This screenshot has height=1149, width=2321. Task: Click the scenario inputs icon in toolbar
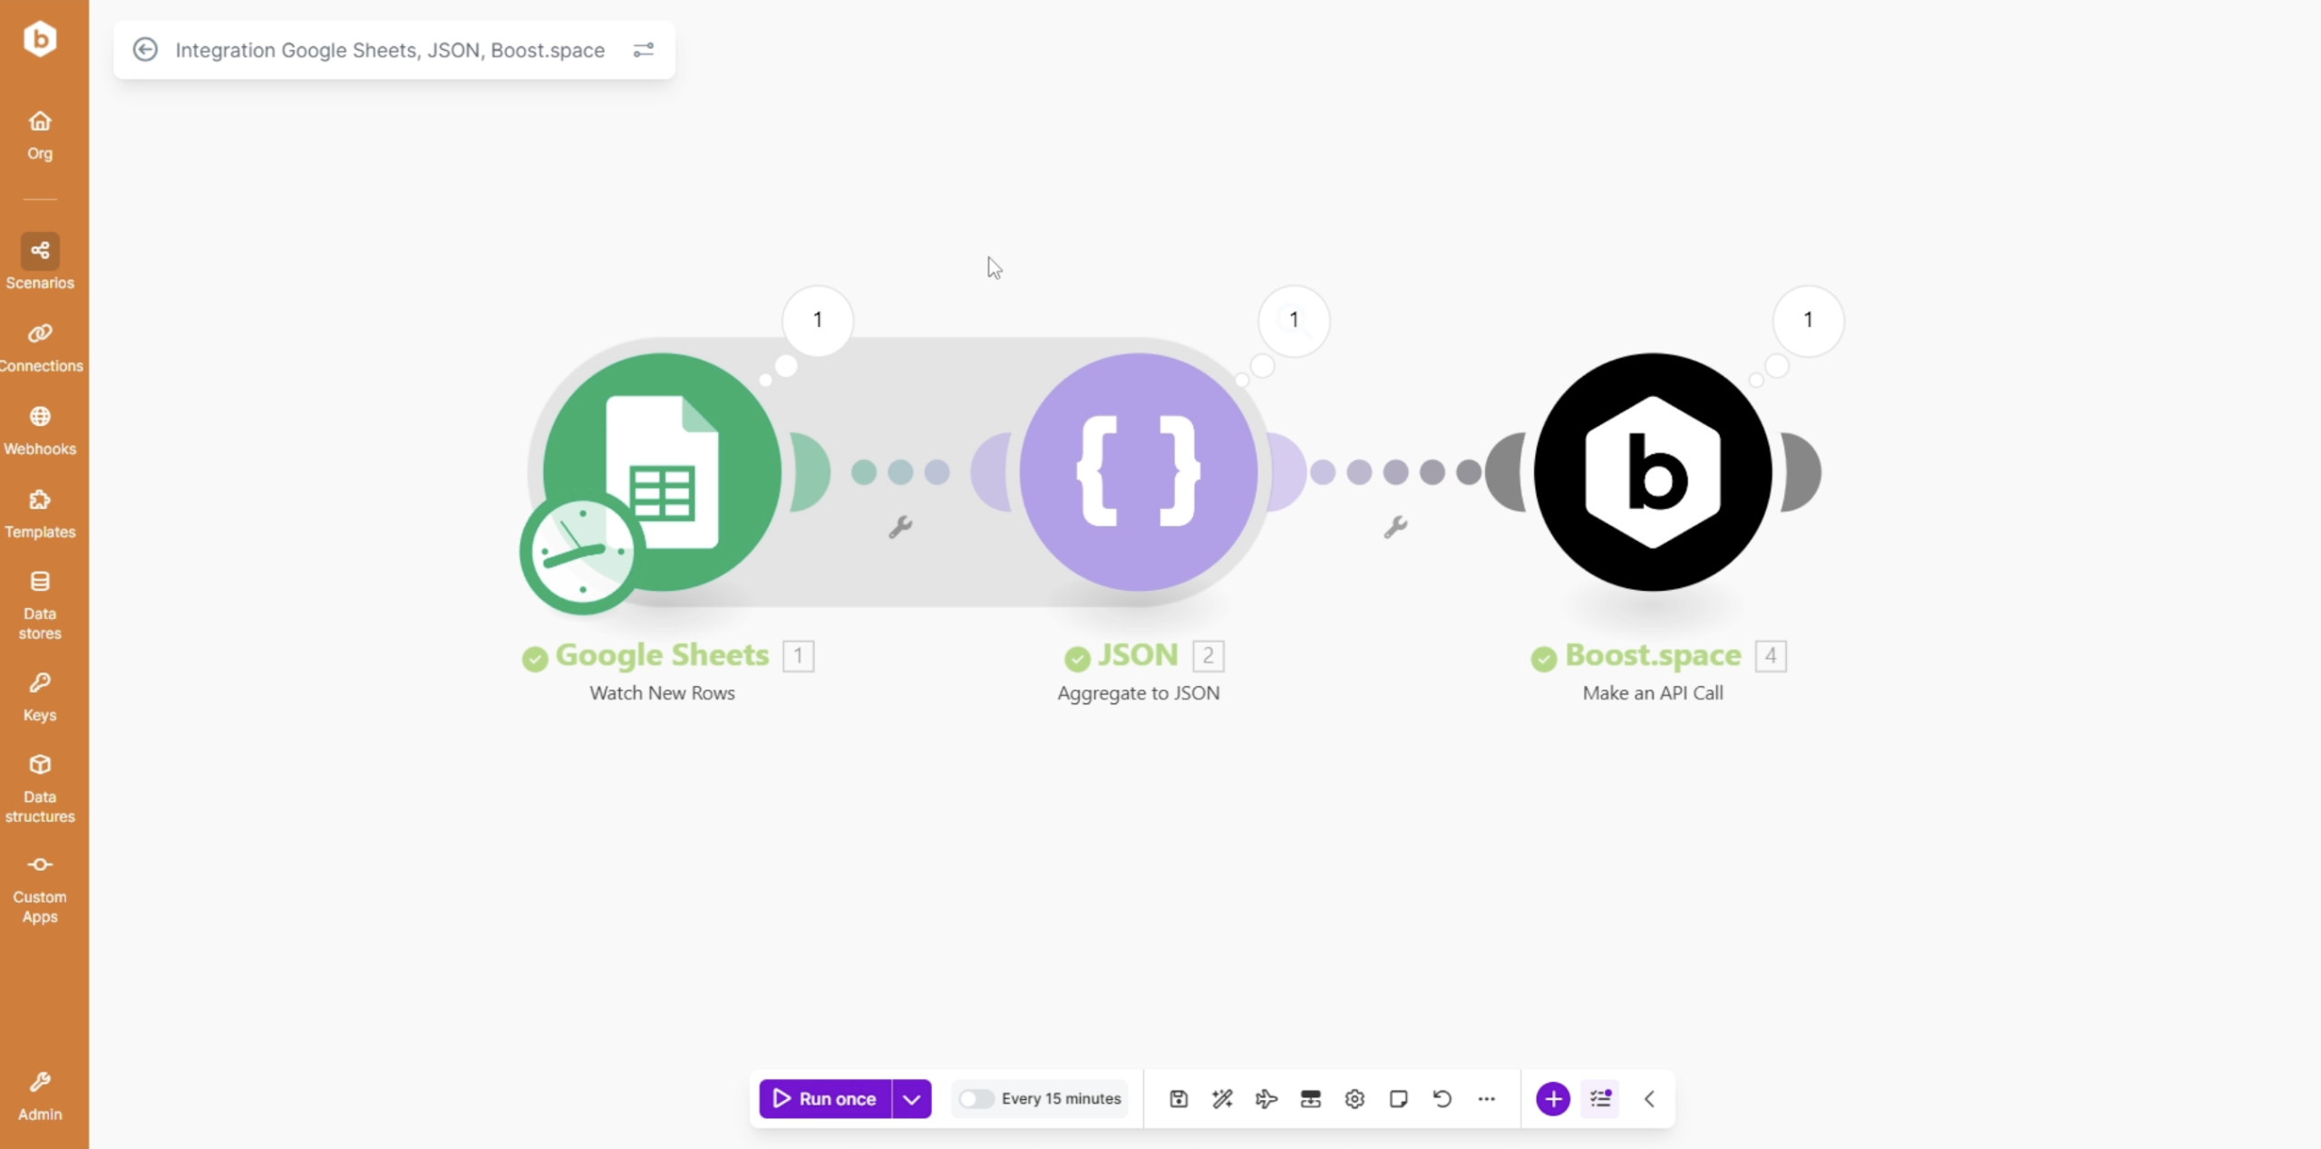1310,1099
